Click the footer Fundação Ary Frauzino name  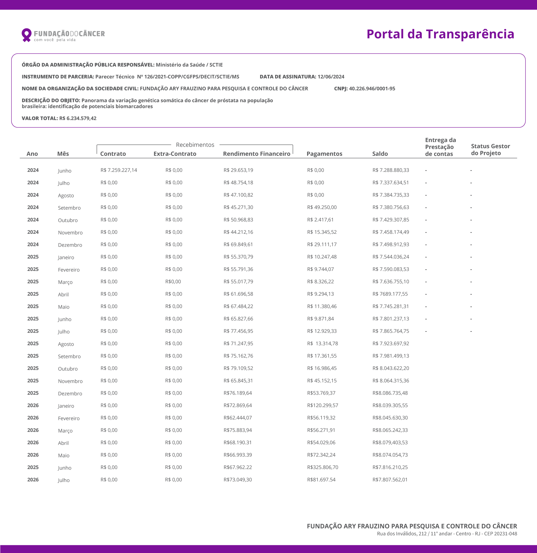point(412,526)
